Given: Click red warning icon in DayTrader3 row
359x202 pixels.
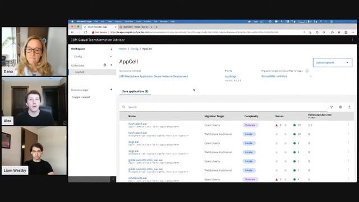Looking at the screenshot, I should [277, 125].
